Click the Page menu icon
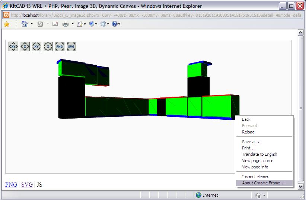306x200 pixels. 80,24
